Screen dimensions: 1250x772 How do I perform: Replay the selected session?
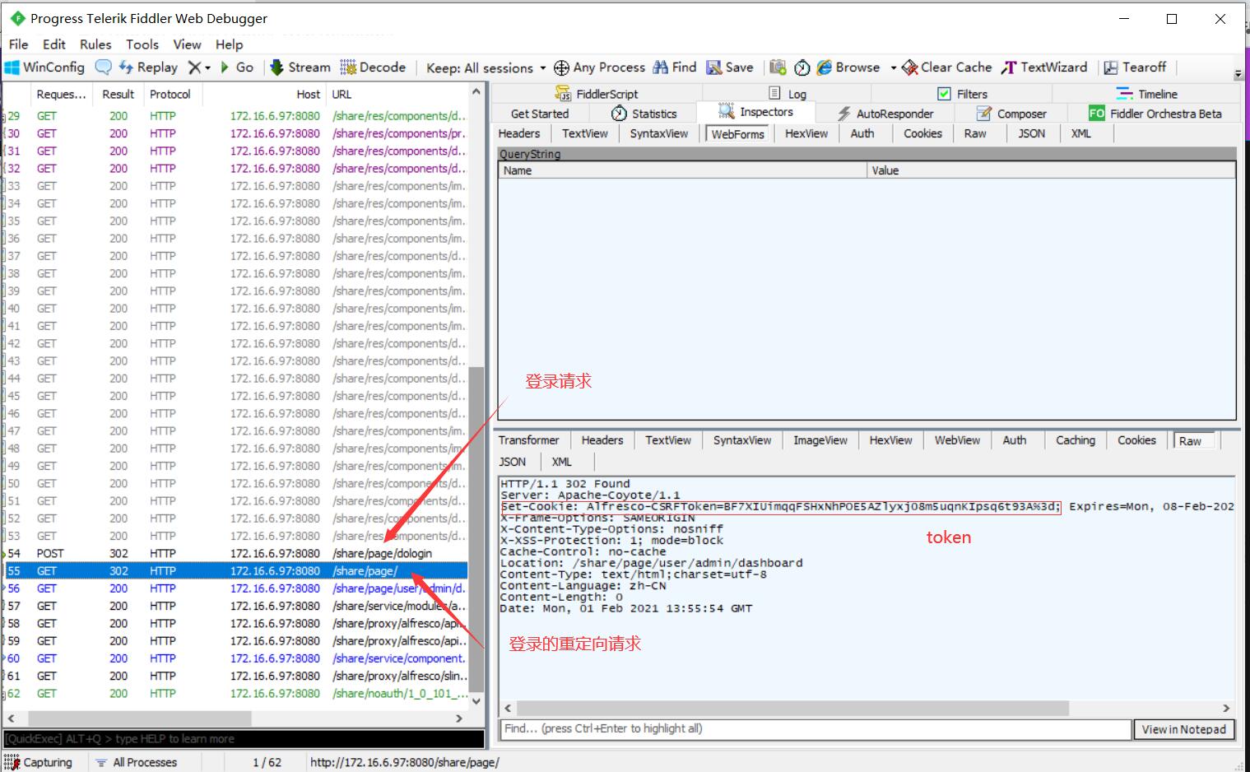click(x=148, y=67)
